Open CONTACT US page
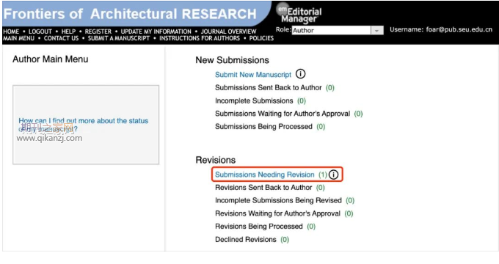 click(x=61, y=38)
